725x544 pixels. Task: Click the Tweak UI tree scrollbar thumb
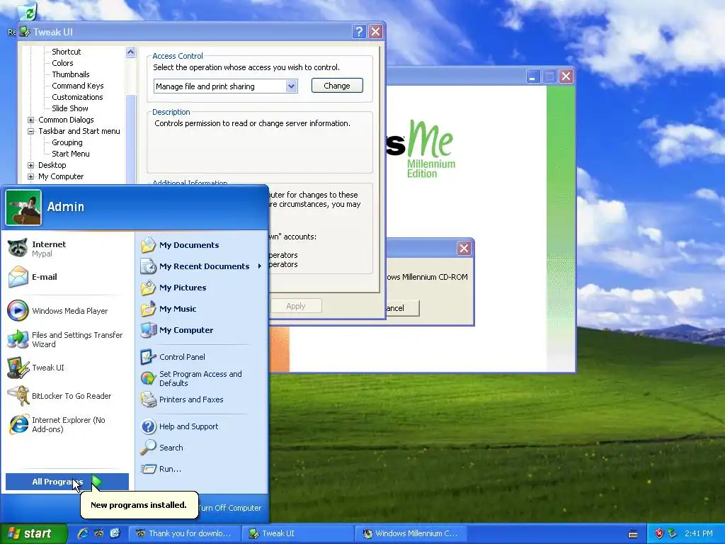131,139
